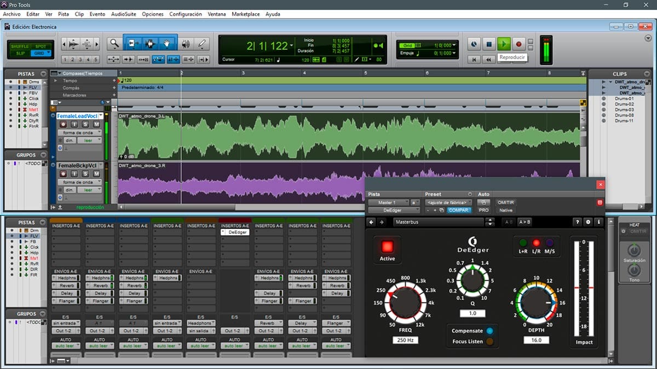Select L/R mode in DeEdger
The width and height of the screenshot is (657, 369).
click(536, 243)
